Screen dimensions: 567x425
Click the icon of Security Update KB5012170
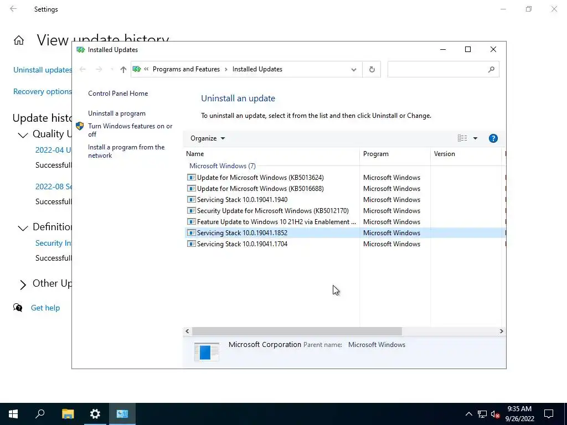(191, 211)
